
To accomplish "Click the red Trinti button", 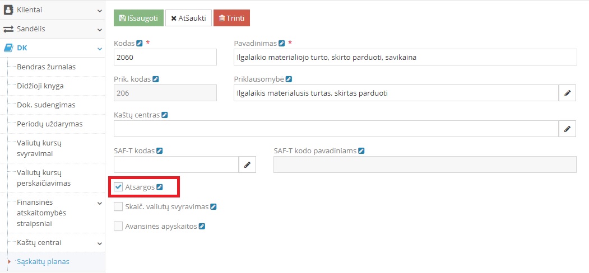I will click(231, 18).
